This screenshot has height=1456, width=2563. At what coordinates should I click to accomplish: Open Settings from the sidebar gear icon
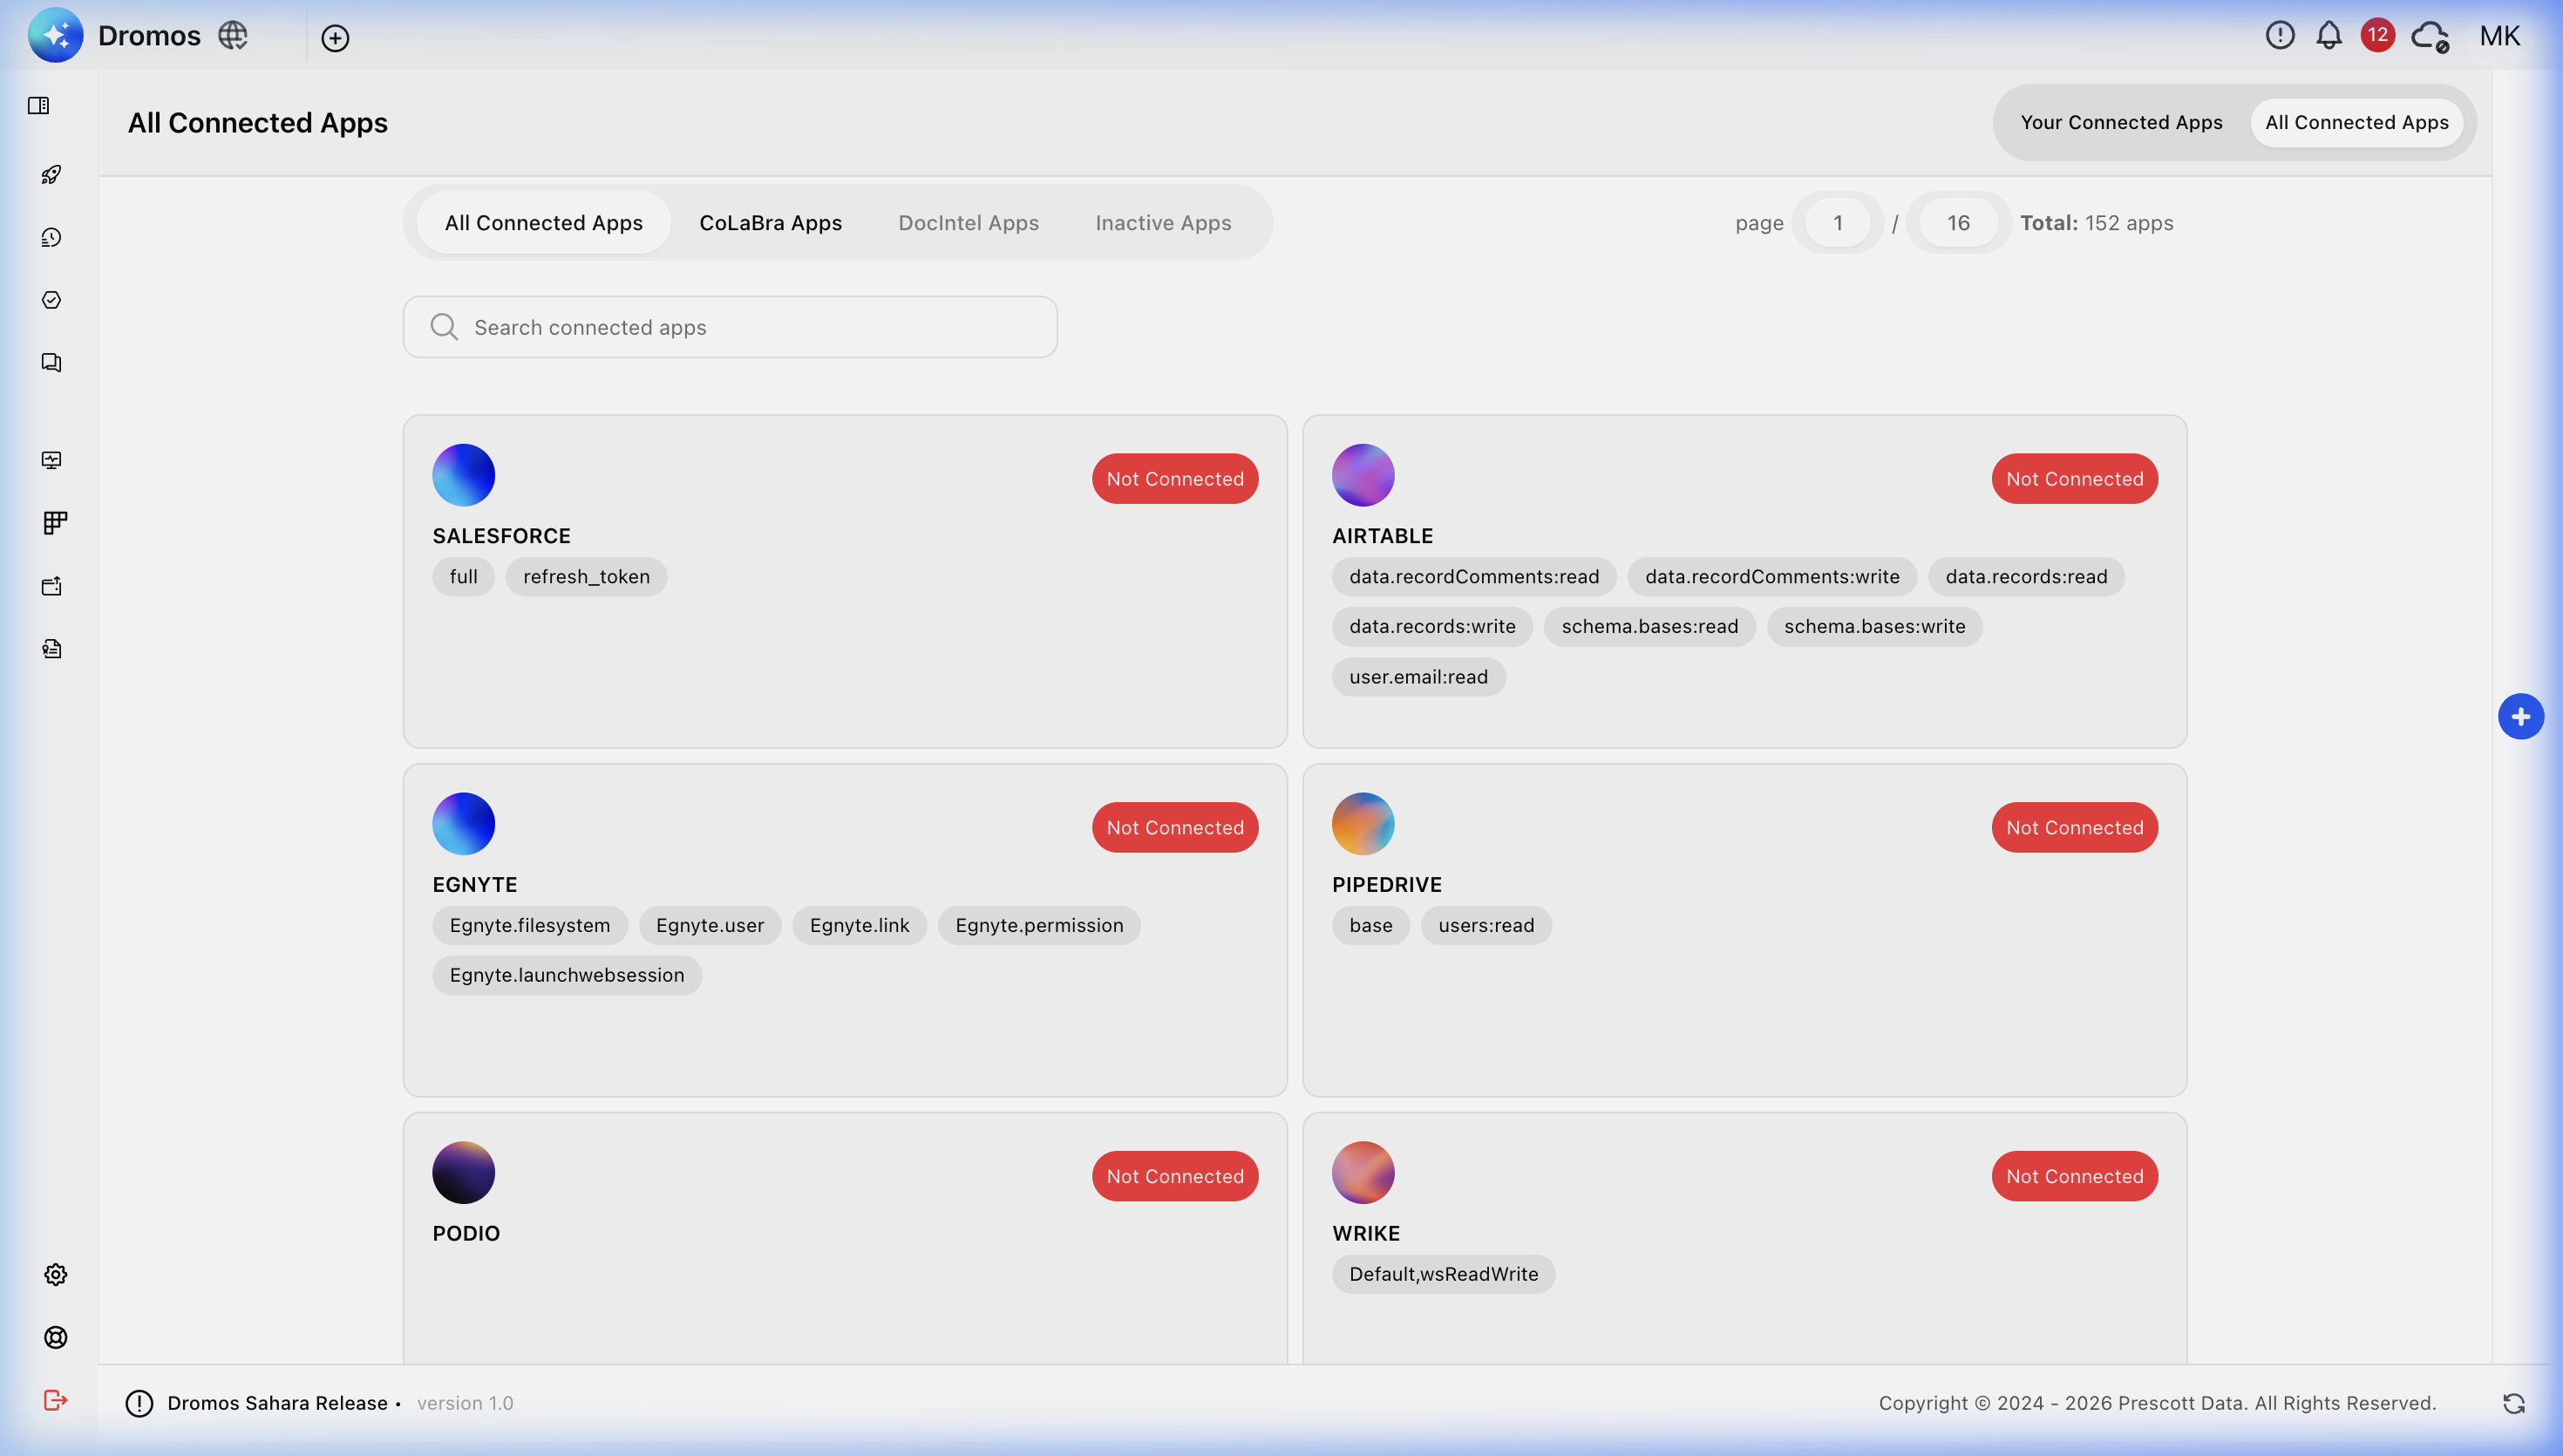tap(55, 1274)
